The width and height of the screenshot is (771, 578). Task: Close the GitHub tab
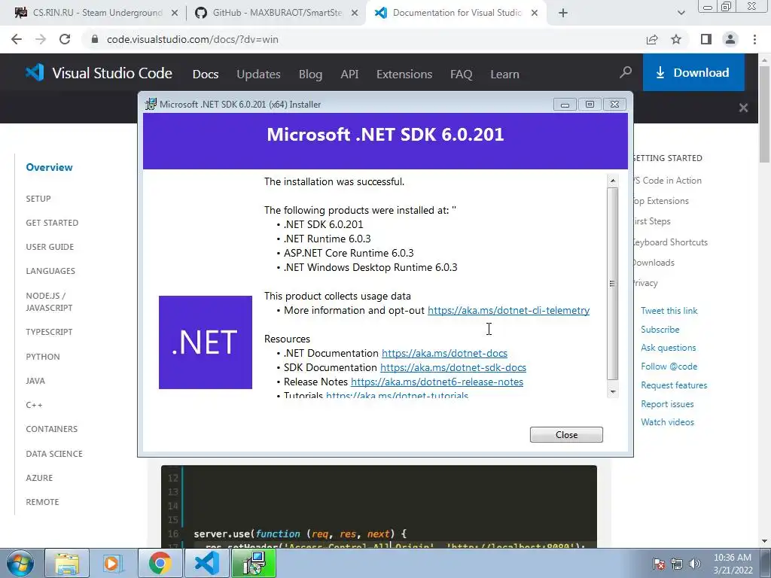click(x=355, y=14)
